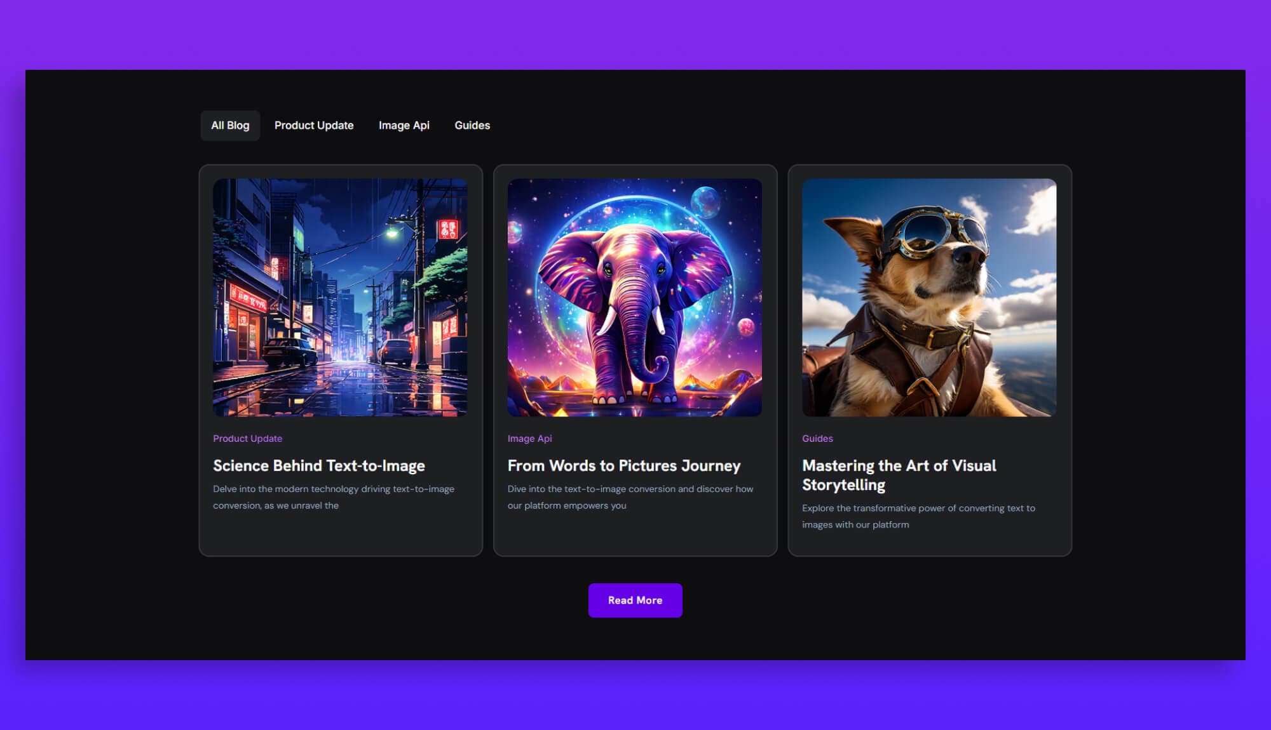Select the Image Api filter tab

(405, 125)
